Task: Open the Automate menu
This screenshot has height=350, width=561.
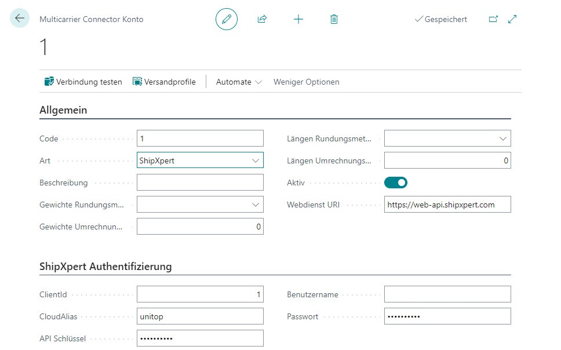Action: pos(239,82)
